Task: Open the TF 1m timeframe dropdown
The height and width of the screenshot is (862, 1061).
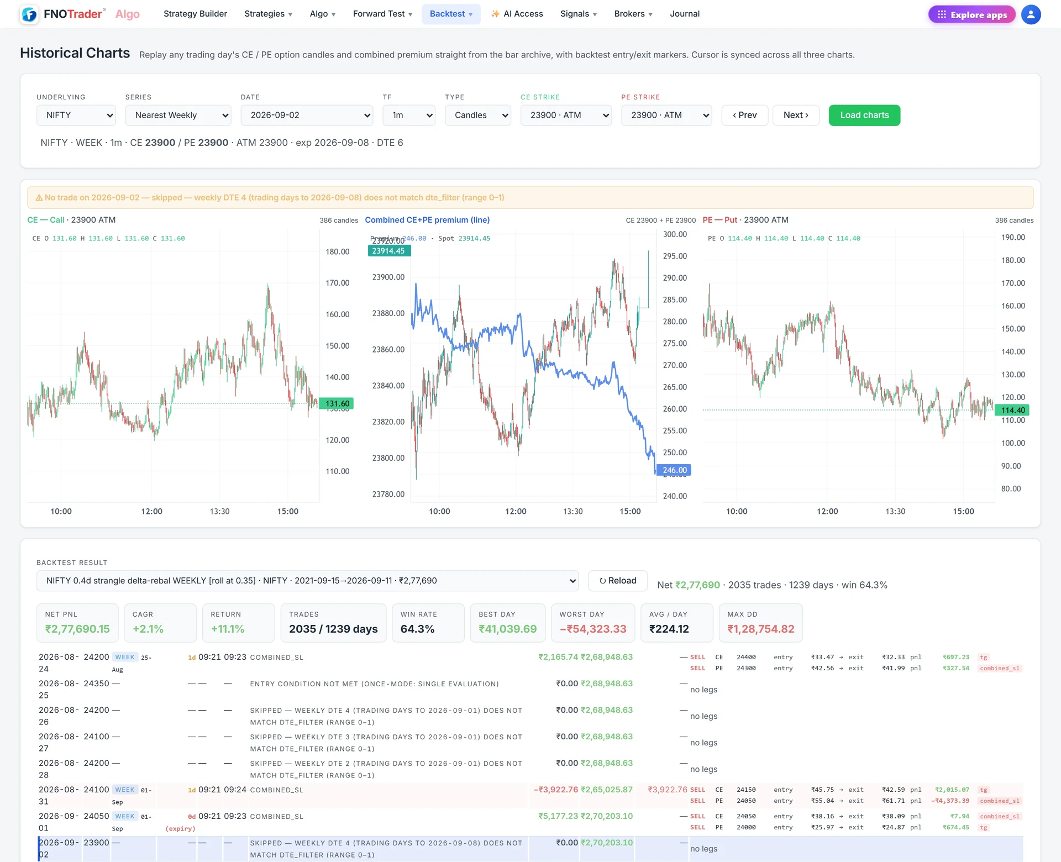Action: 409,115
